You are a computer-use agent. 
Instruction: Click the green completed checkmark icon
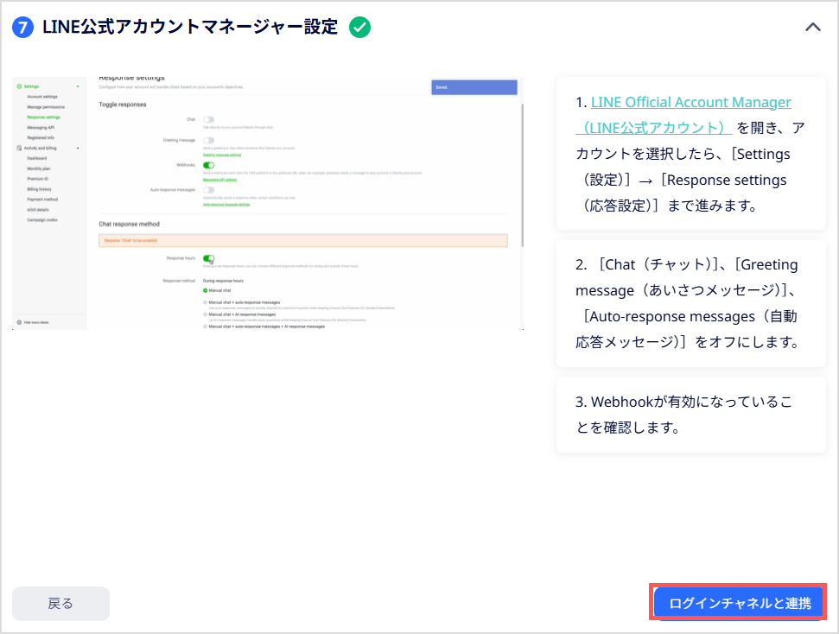coord(359,28)
